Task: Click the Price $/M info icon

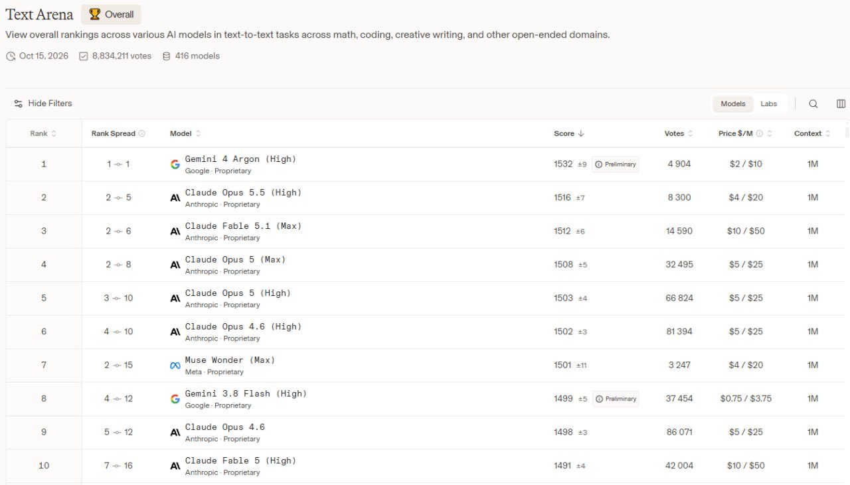Action: (x=759, y=133)
